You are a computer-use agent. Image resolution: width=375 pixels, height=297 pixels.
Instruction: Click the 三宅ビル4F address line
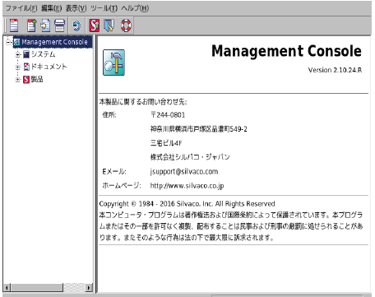[166, 143]
